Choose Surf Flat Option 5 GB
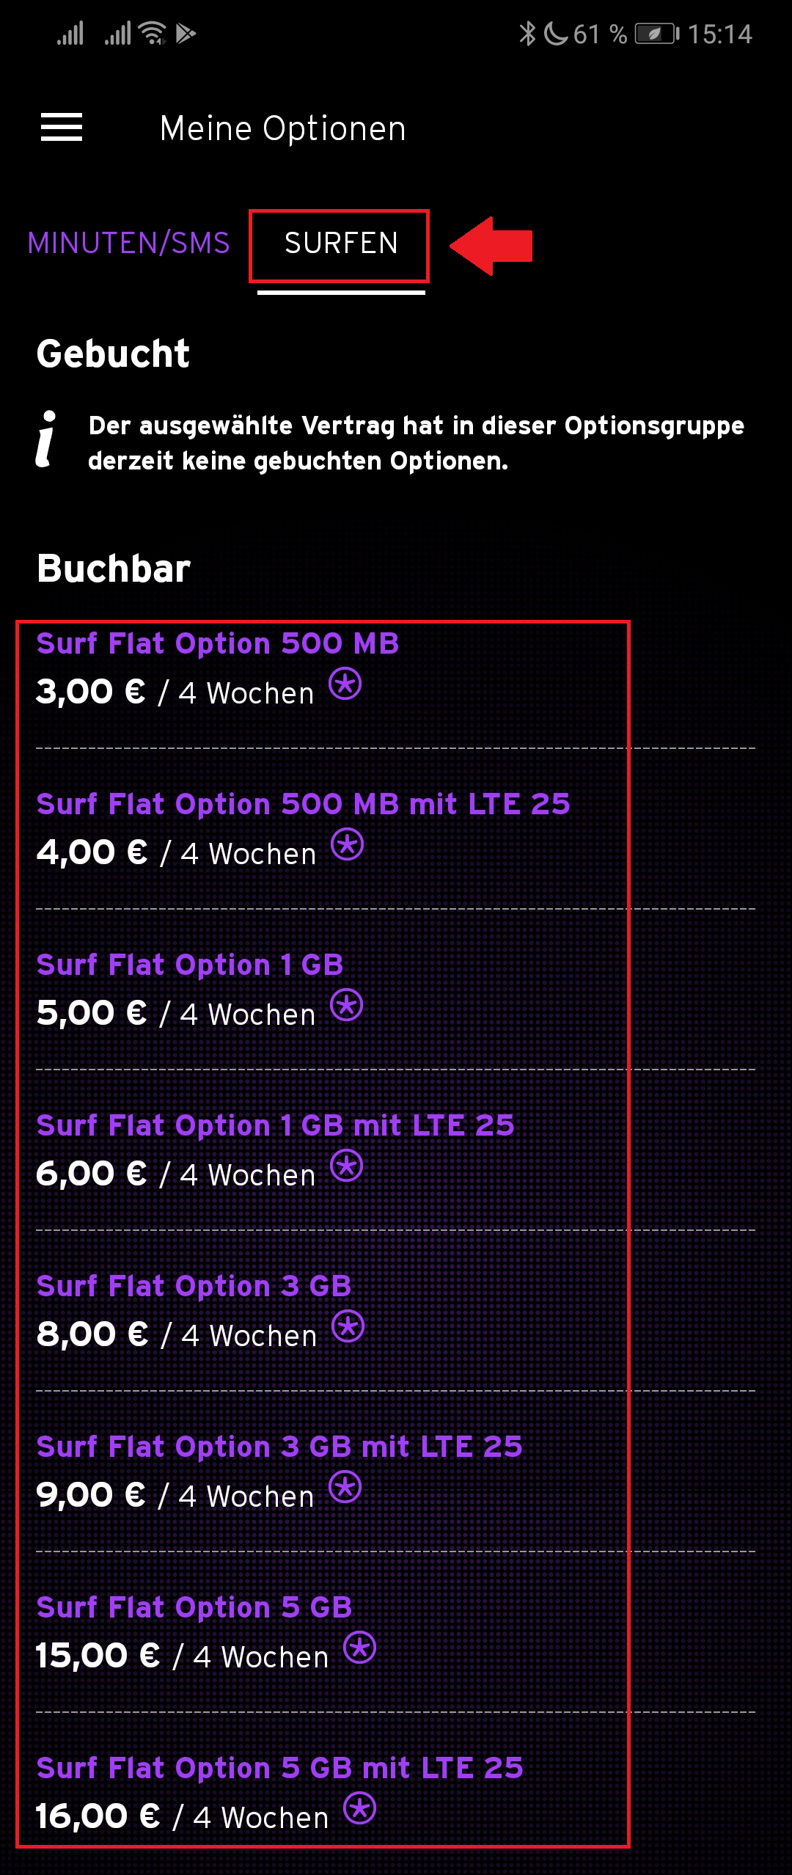The width and height of the screenshot is (792, 1875). click(194, 1608)
